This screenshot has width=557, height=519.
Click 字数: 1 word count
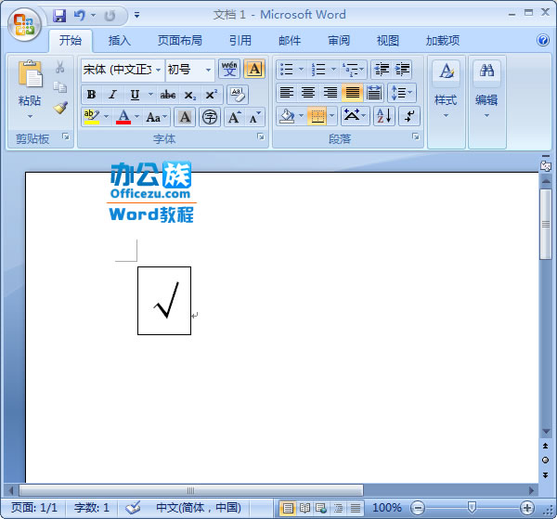point(92,508)
